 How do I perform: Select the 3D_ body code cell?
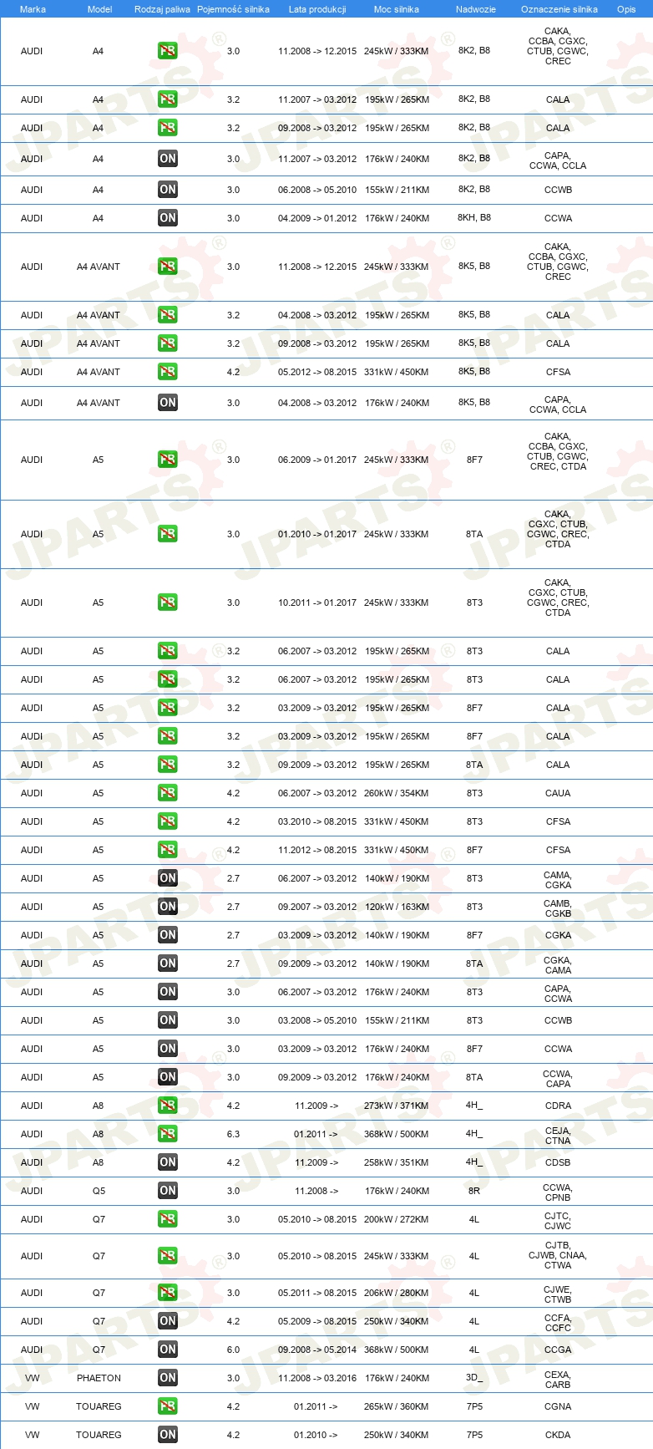pos(474,1378)
